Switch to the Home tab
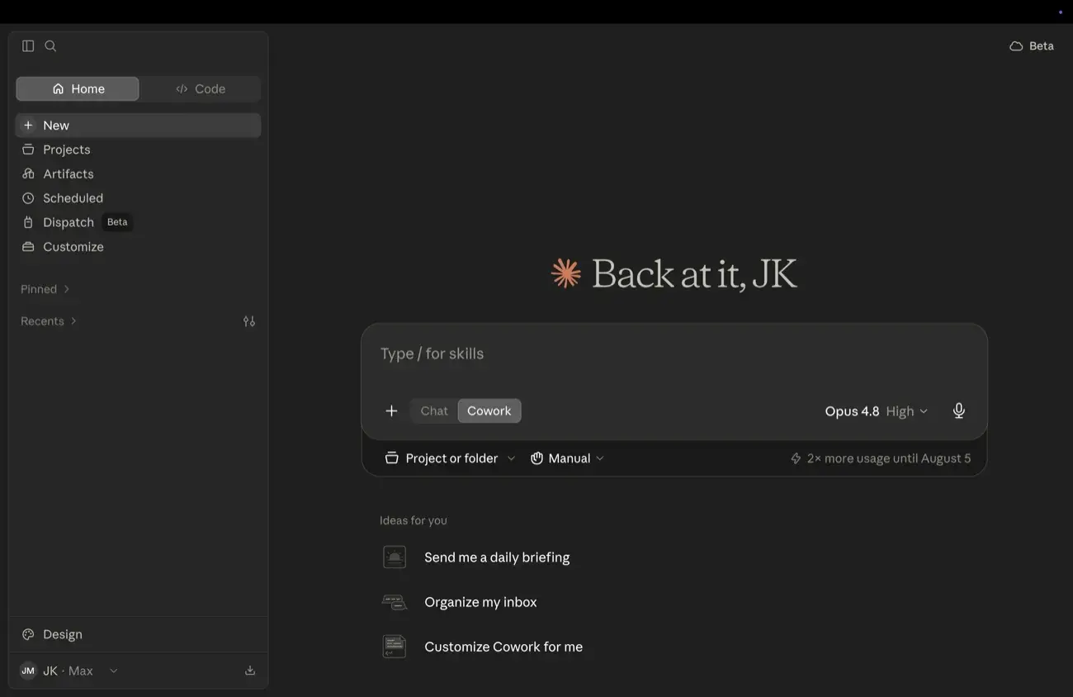1073x697 pixels. [x=78, y=89]
